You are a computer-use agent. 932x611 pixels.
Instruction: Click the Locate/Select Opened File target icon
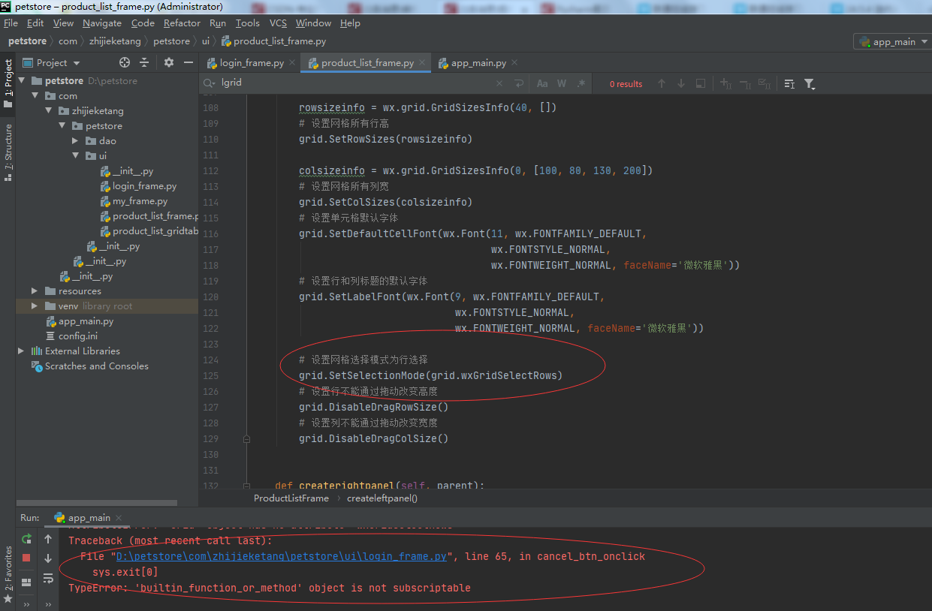[125, 62]
